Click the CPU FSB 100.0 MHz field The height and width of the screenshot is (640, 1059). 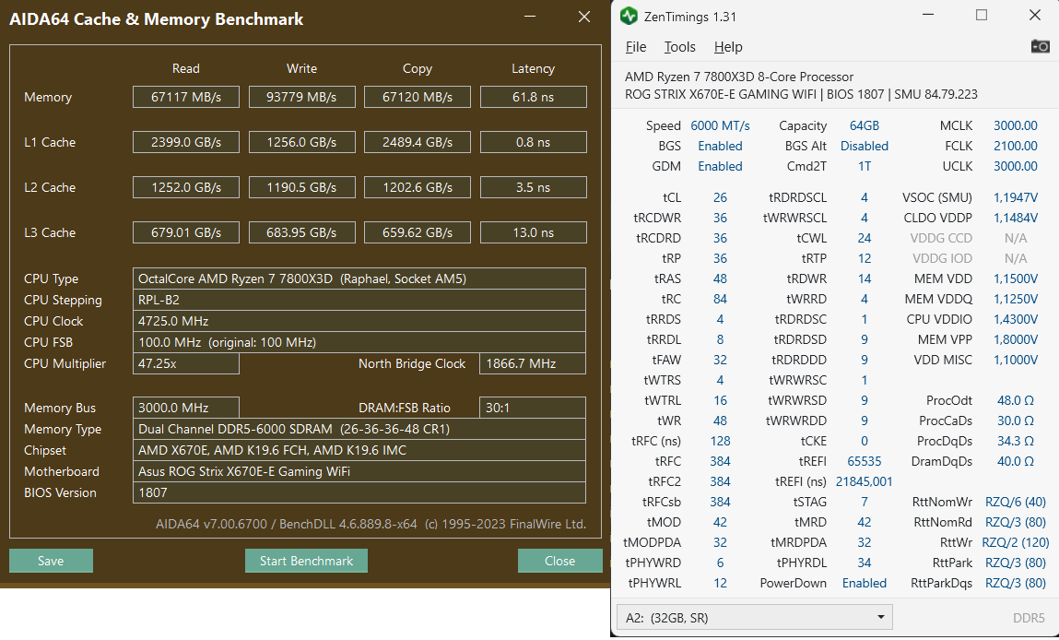pyautogui.click(x=359, y=342)
